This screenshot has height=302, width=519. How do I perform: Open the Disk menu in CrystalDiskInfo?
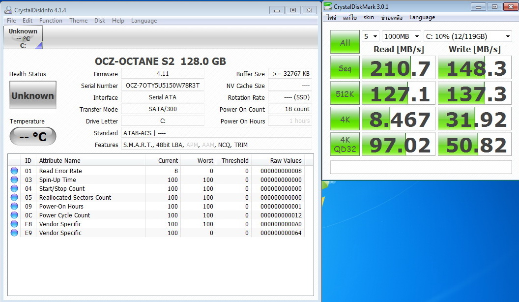click(100, 21)
